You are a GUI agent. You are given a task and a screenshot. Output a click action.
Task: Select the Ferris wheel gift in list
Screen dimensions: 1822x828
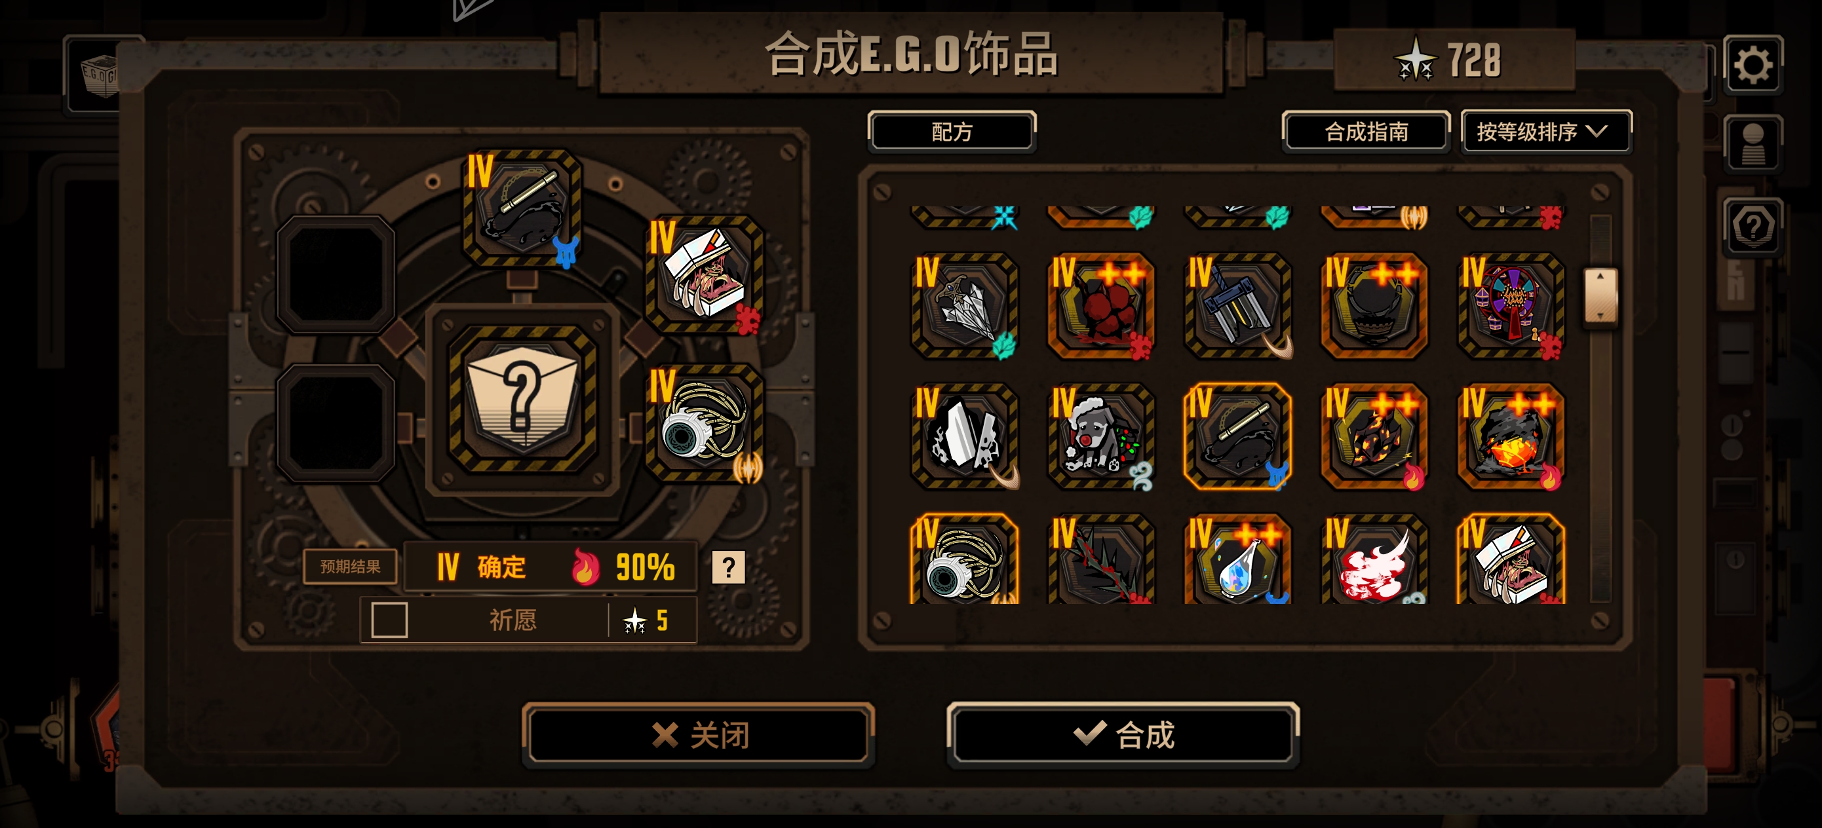1511,306
